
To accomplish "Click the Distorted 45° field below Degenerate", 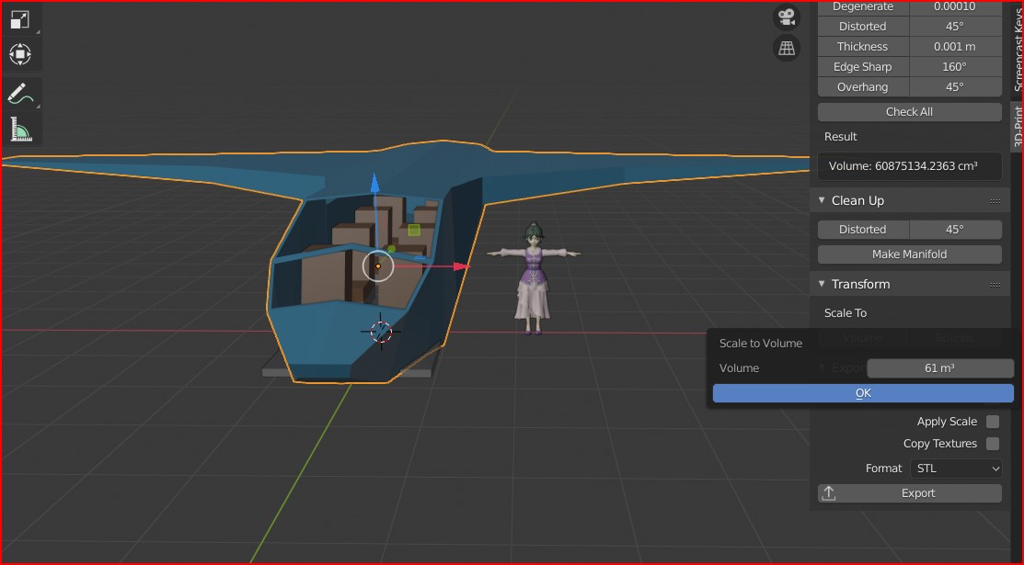I will (x=955, y=26).
